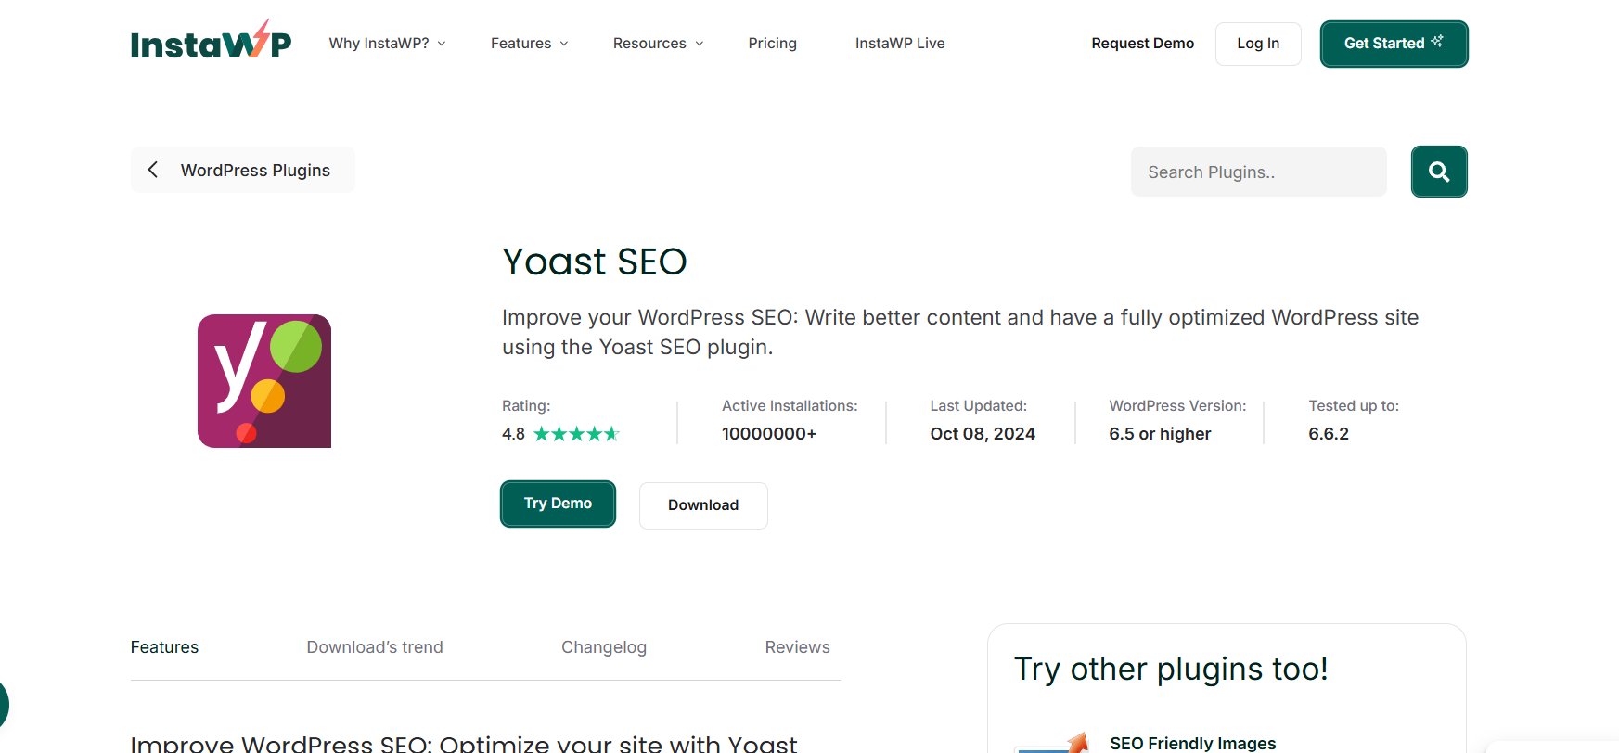Switch to the Reviews tab

[x=797, y=647]
